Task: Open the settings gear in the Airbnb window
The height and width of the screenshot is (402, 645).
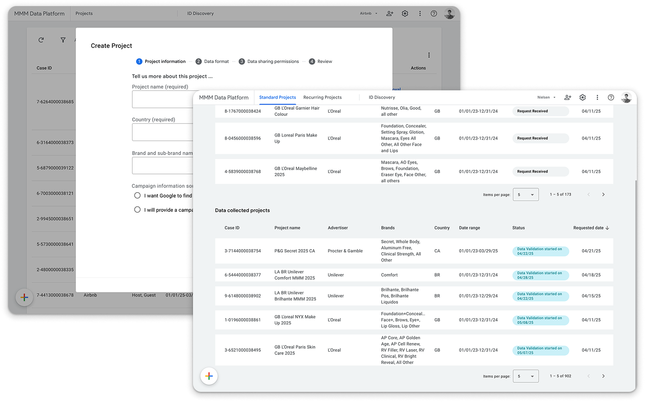Action: click(405, 13)
